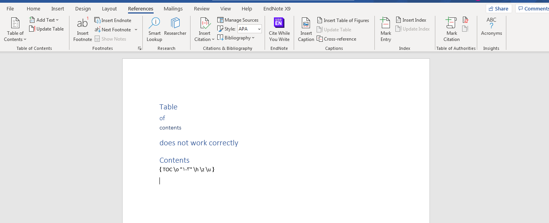Image resolution: width=549 pixels, height=223 pixels.
Task: Click Update Table under Add Text
Action: [x=47, y=29]
